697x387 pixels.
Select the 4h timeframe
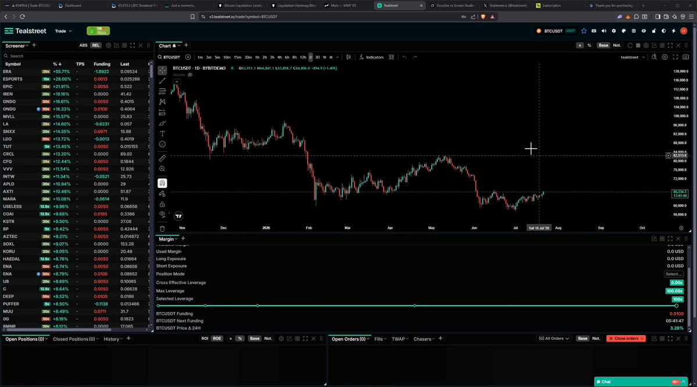[279, 57]
